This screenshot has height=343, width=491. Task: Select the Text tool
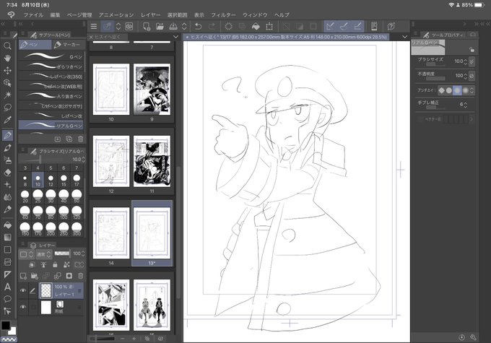tap(7, 287)
